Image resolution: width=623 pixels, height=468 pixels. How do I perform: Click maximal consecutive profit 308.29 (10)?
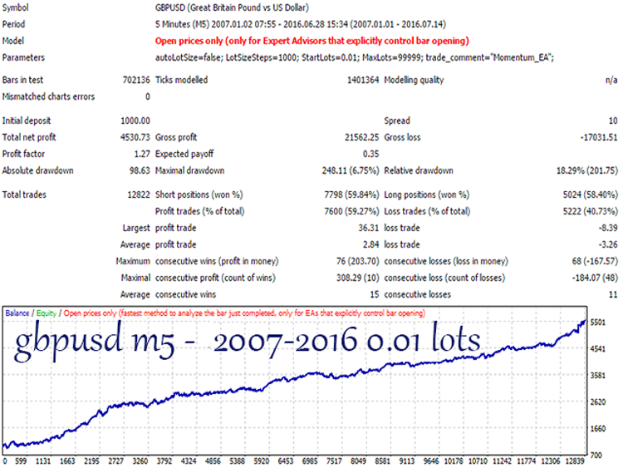pyautogui.click(x=357, y=278)
